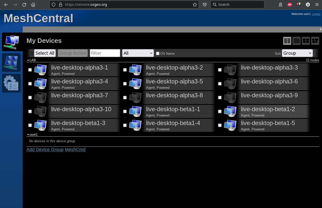Tick the checkbox for live-desktop-alpha3-10
The height and width of the screenshot is (208, 322).
30,111
